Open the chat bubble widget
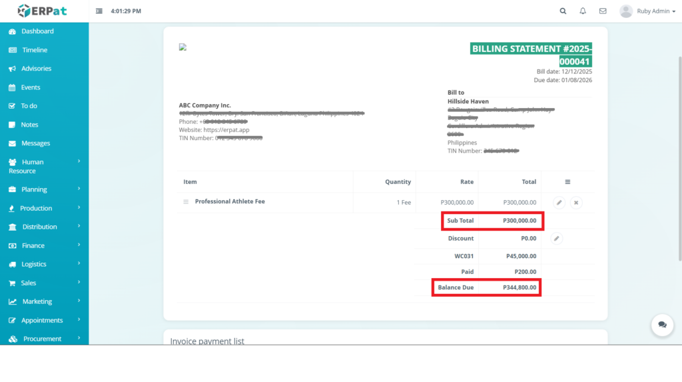The image size is (682, 382). pos(662,325)
